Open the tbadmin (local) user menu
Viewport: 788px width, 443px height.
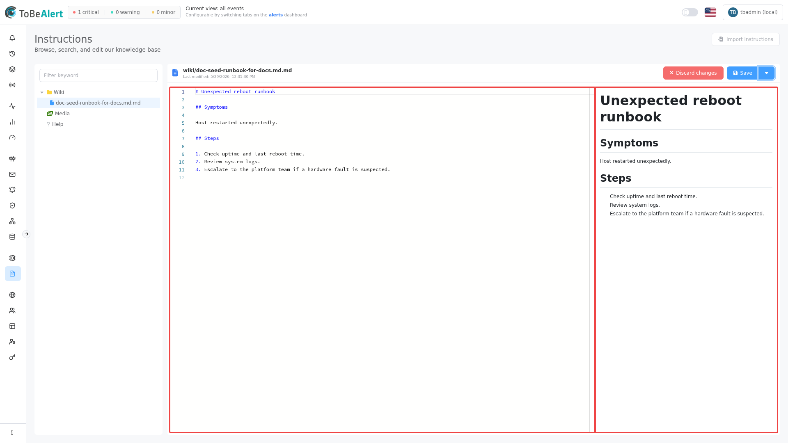[753, 12]
